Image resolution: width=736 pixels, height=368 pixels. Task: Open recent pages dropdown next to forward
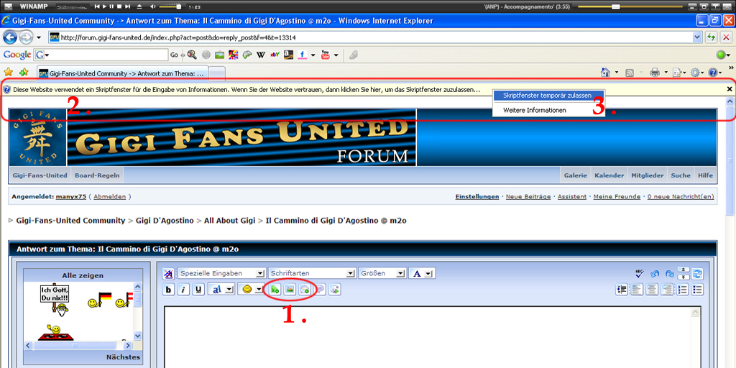(39, 37)
